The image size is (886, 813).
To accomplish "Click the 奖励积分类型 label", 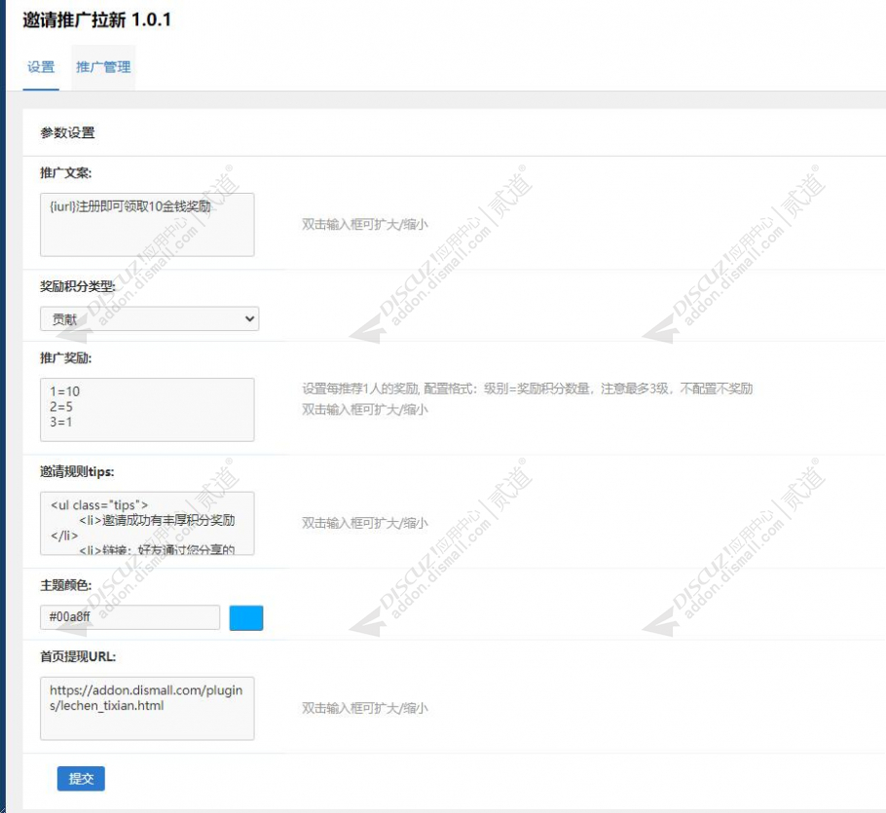I will point(78,286).
